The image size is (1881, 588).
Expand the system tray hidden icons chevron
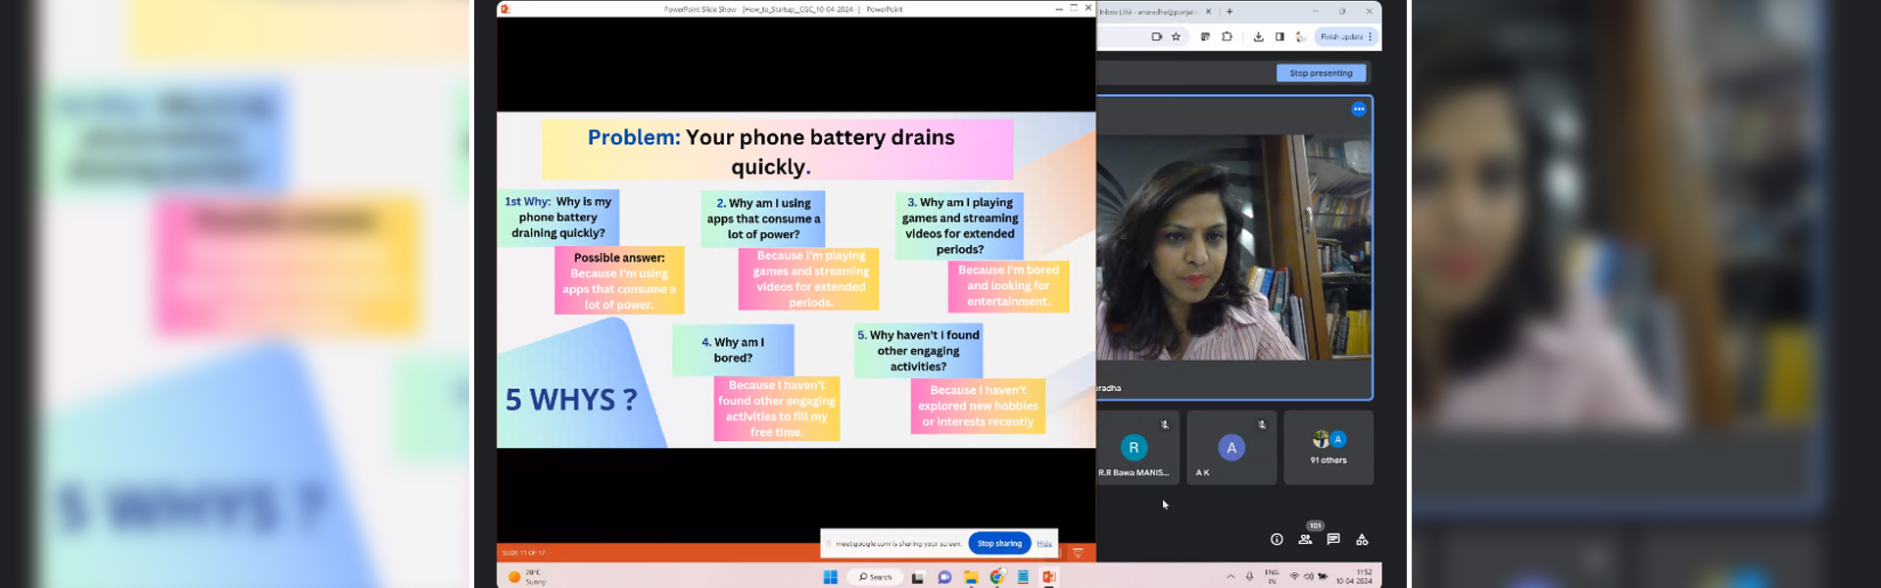click(1230, 577)
